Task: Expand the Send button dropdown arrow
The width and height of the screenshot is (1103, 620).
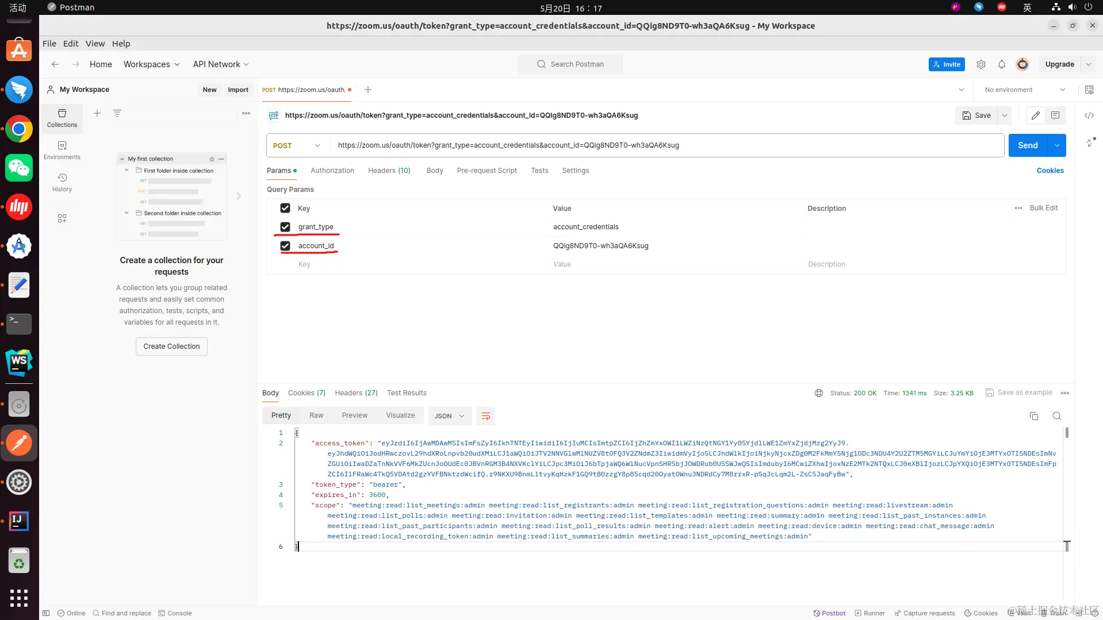Action: [x=1057, y=145]
